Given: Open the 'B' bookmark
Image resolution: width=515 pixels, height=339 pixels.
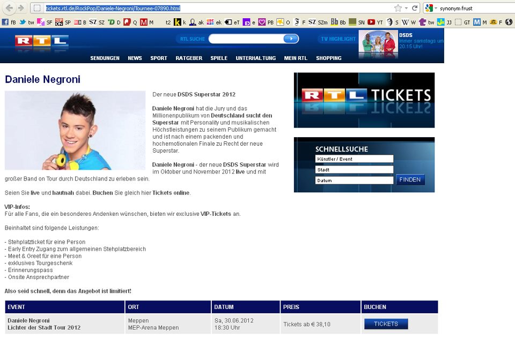Looking at the screenshot, I should click(80, 22).
